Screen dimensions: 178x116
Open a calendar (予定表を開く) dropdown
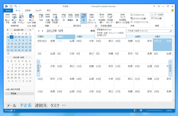102,19
